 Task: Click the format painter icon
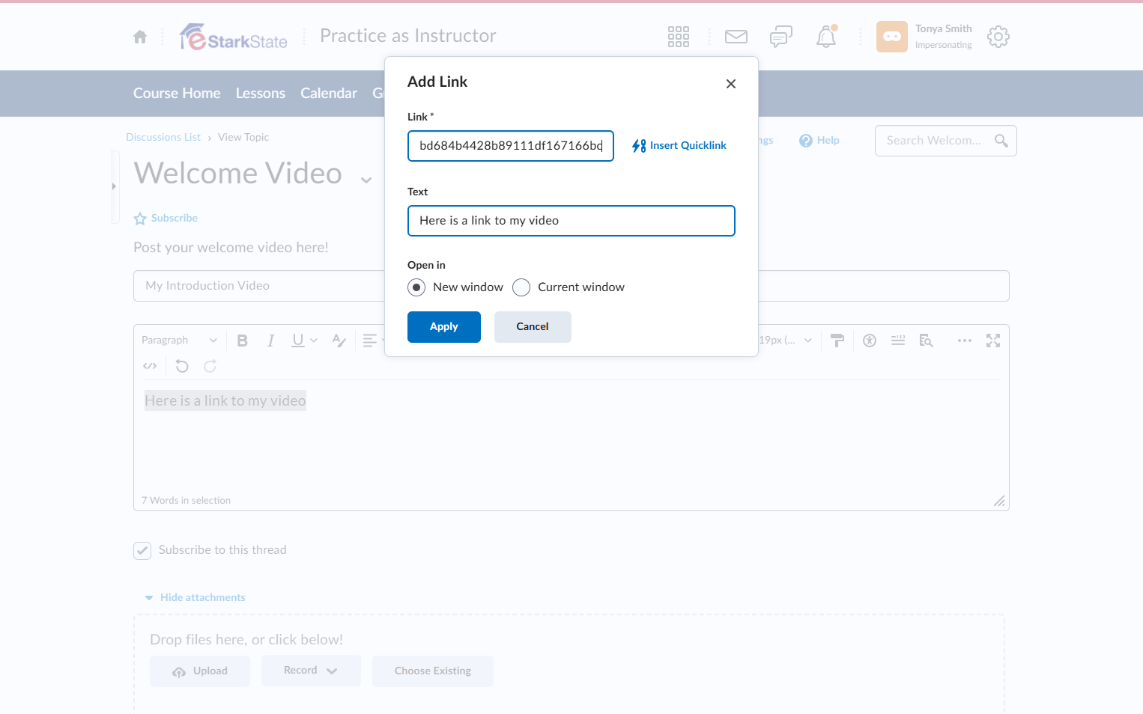(837, 341)
